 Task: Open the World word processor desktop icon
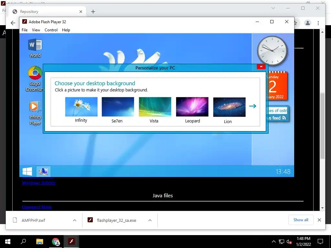[x=35, y=48]
